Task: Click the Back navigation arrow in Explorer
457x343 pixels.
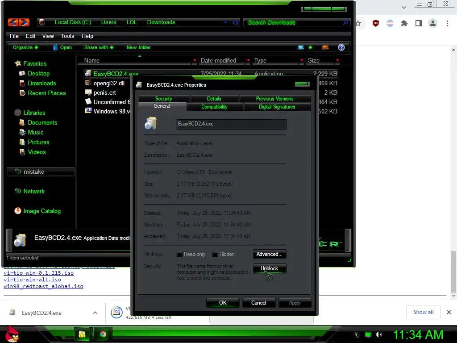Action: 13,22
